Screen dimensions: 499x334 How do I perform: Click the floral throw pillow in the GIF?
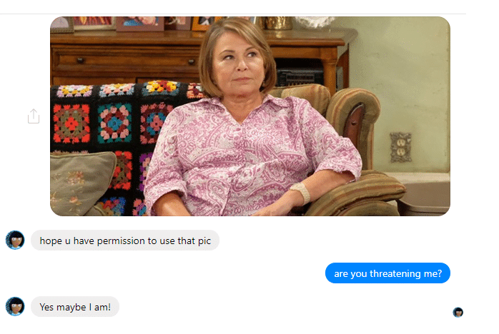[x=81, y=183]
